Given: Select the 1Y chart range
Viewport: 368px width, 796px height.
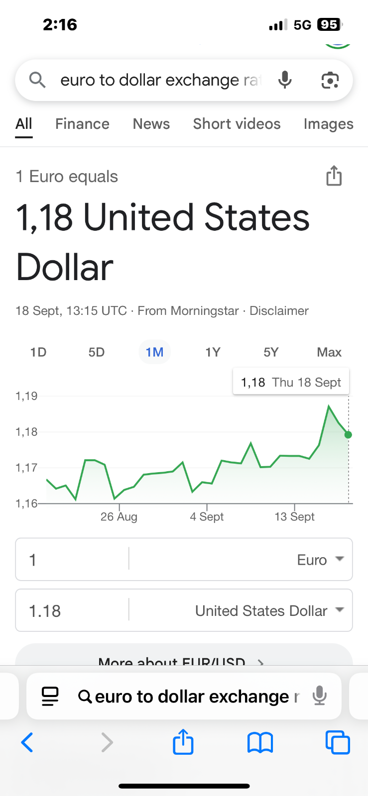Looking at the screenshot, I should coord(213,352).
